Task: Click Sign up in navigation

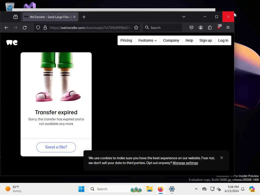Action: point(205,40)
